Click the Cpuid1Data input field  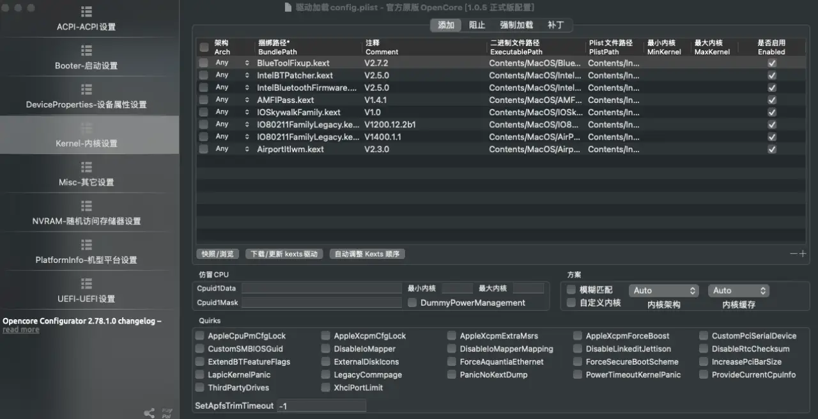(x=321, y=289)
